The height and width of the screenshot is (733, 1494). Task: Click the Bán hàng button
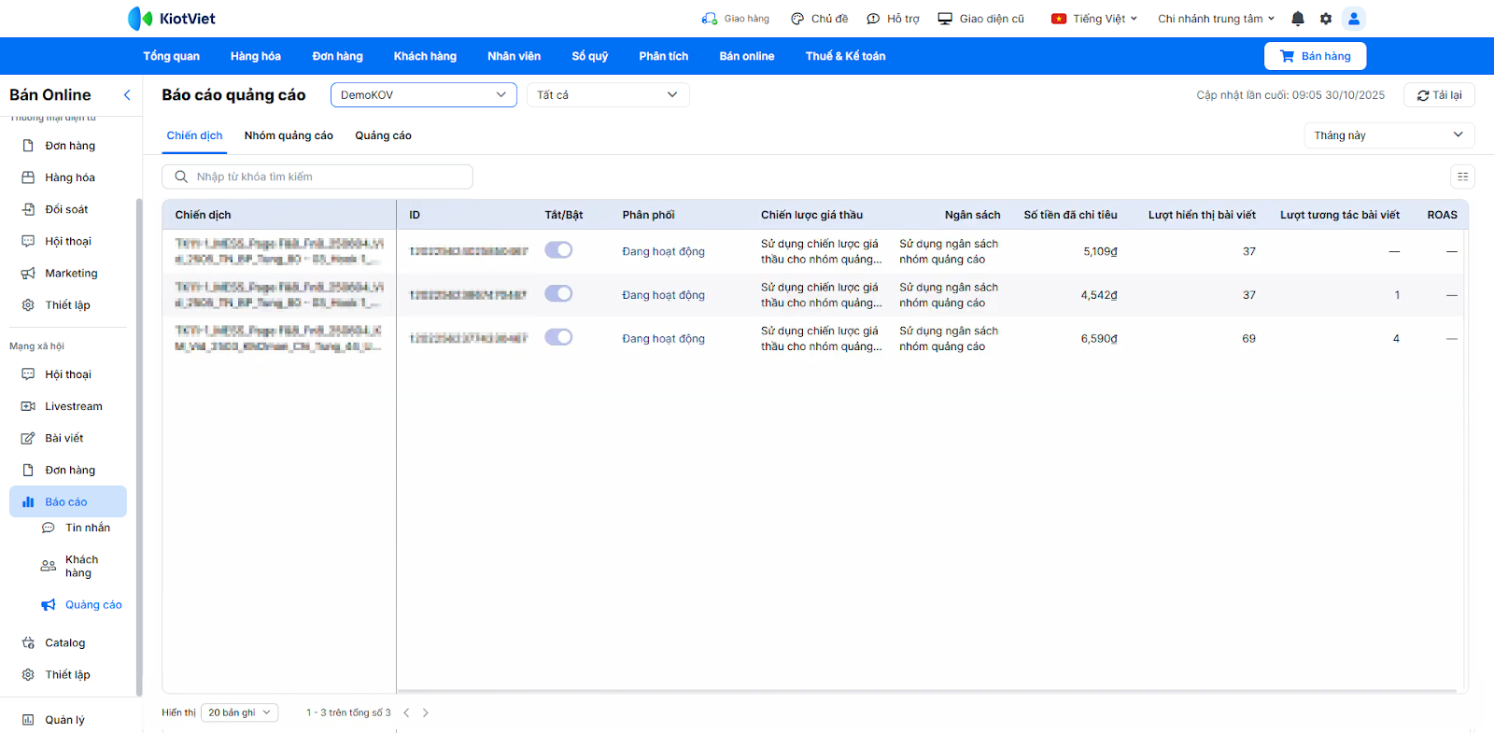1315,56
